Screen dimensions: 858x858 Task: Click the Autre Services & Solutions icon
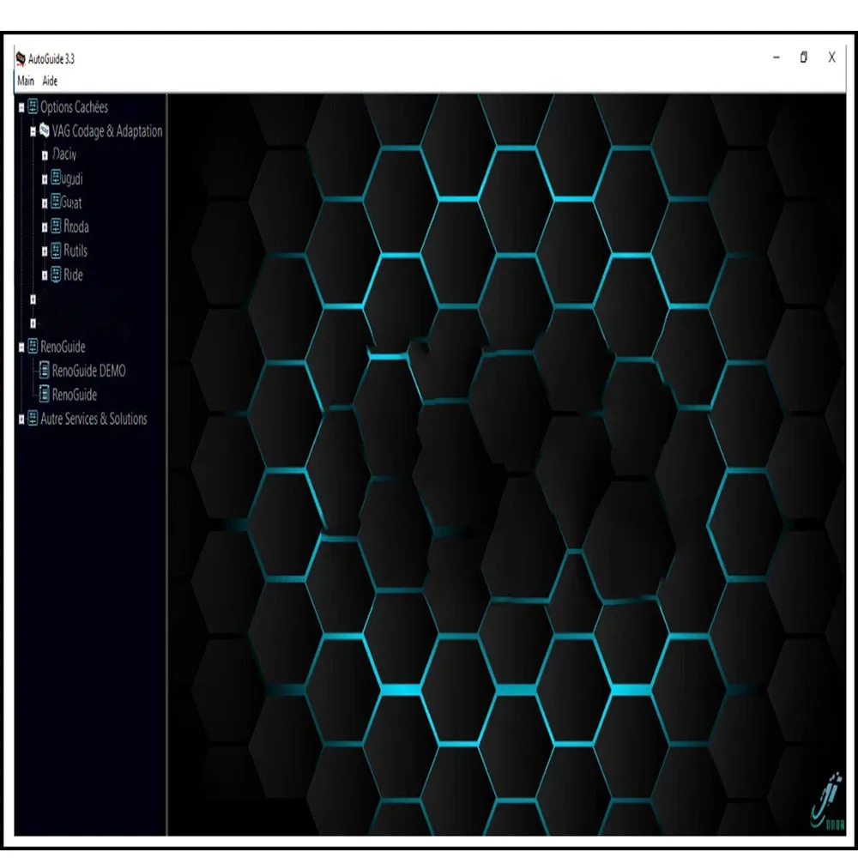point(33,418)
